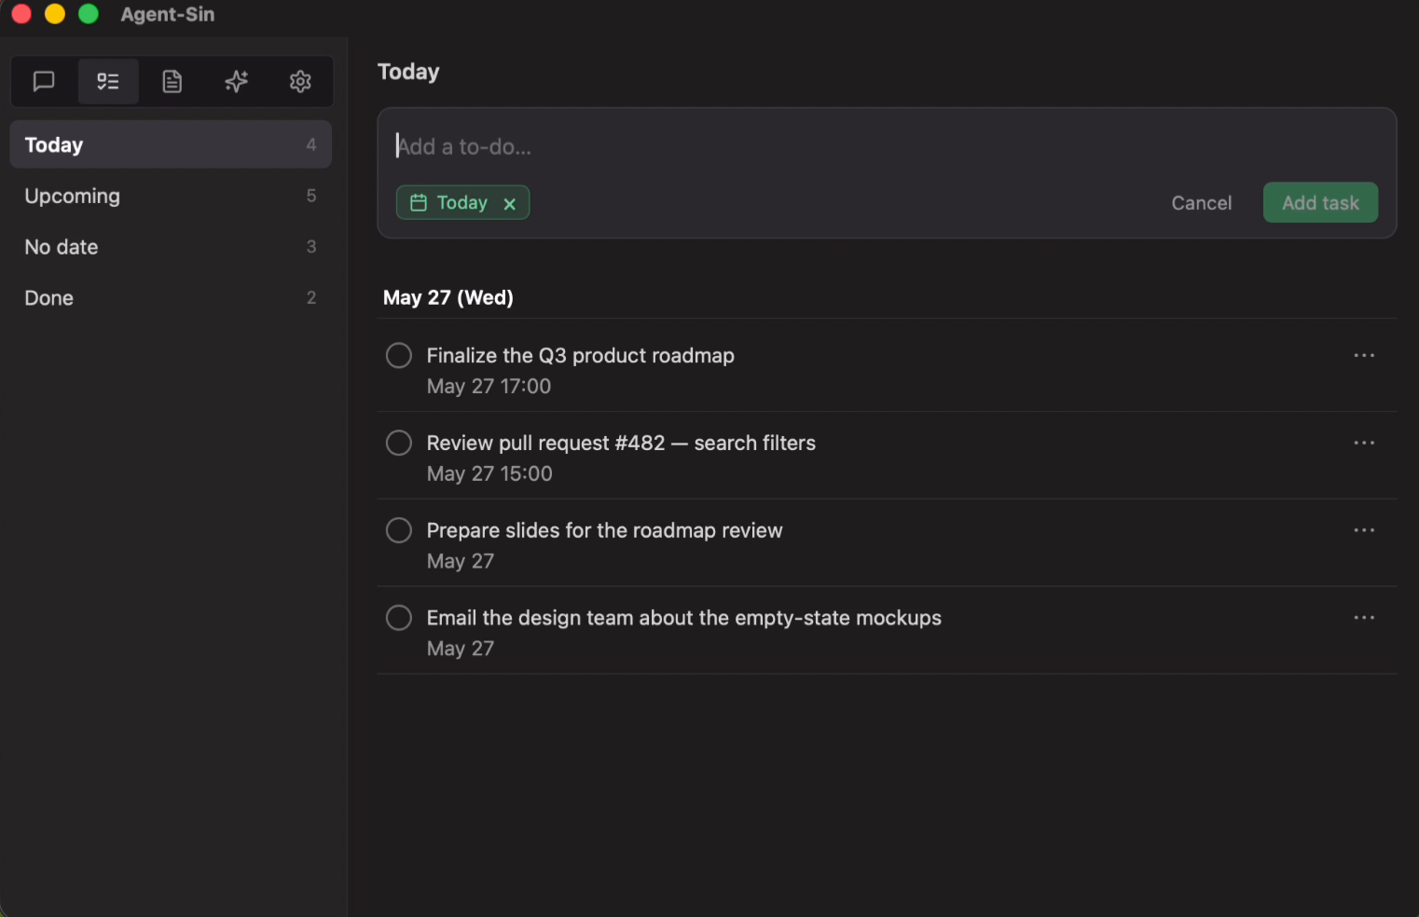
Task: Click the Done count badge 2
Action: tap(311, 298)
